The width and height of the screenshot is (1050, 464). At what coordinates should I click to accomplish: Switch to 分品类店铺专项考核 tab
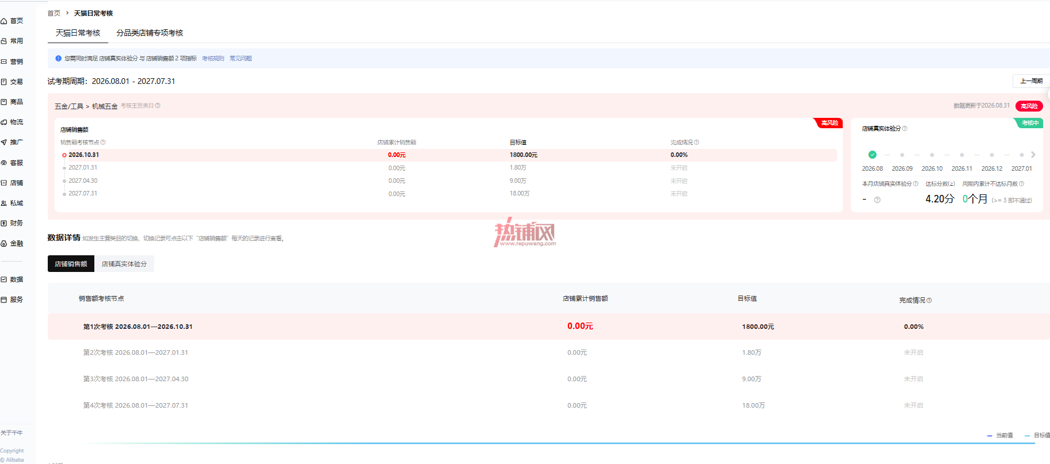pyautogui.click(x=150, y=33)
